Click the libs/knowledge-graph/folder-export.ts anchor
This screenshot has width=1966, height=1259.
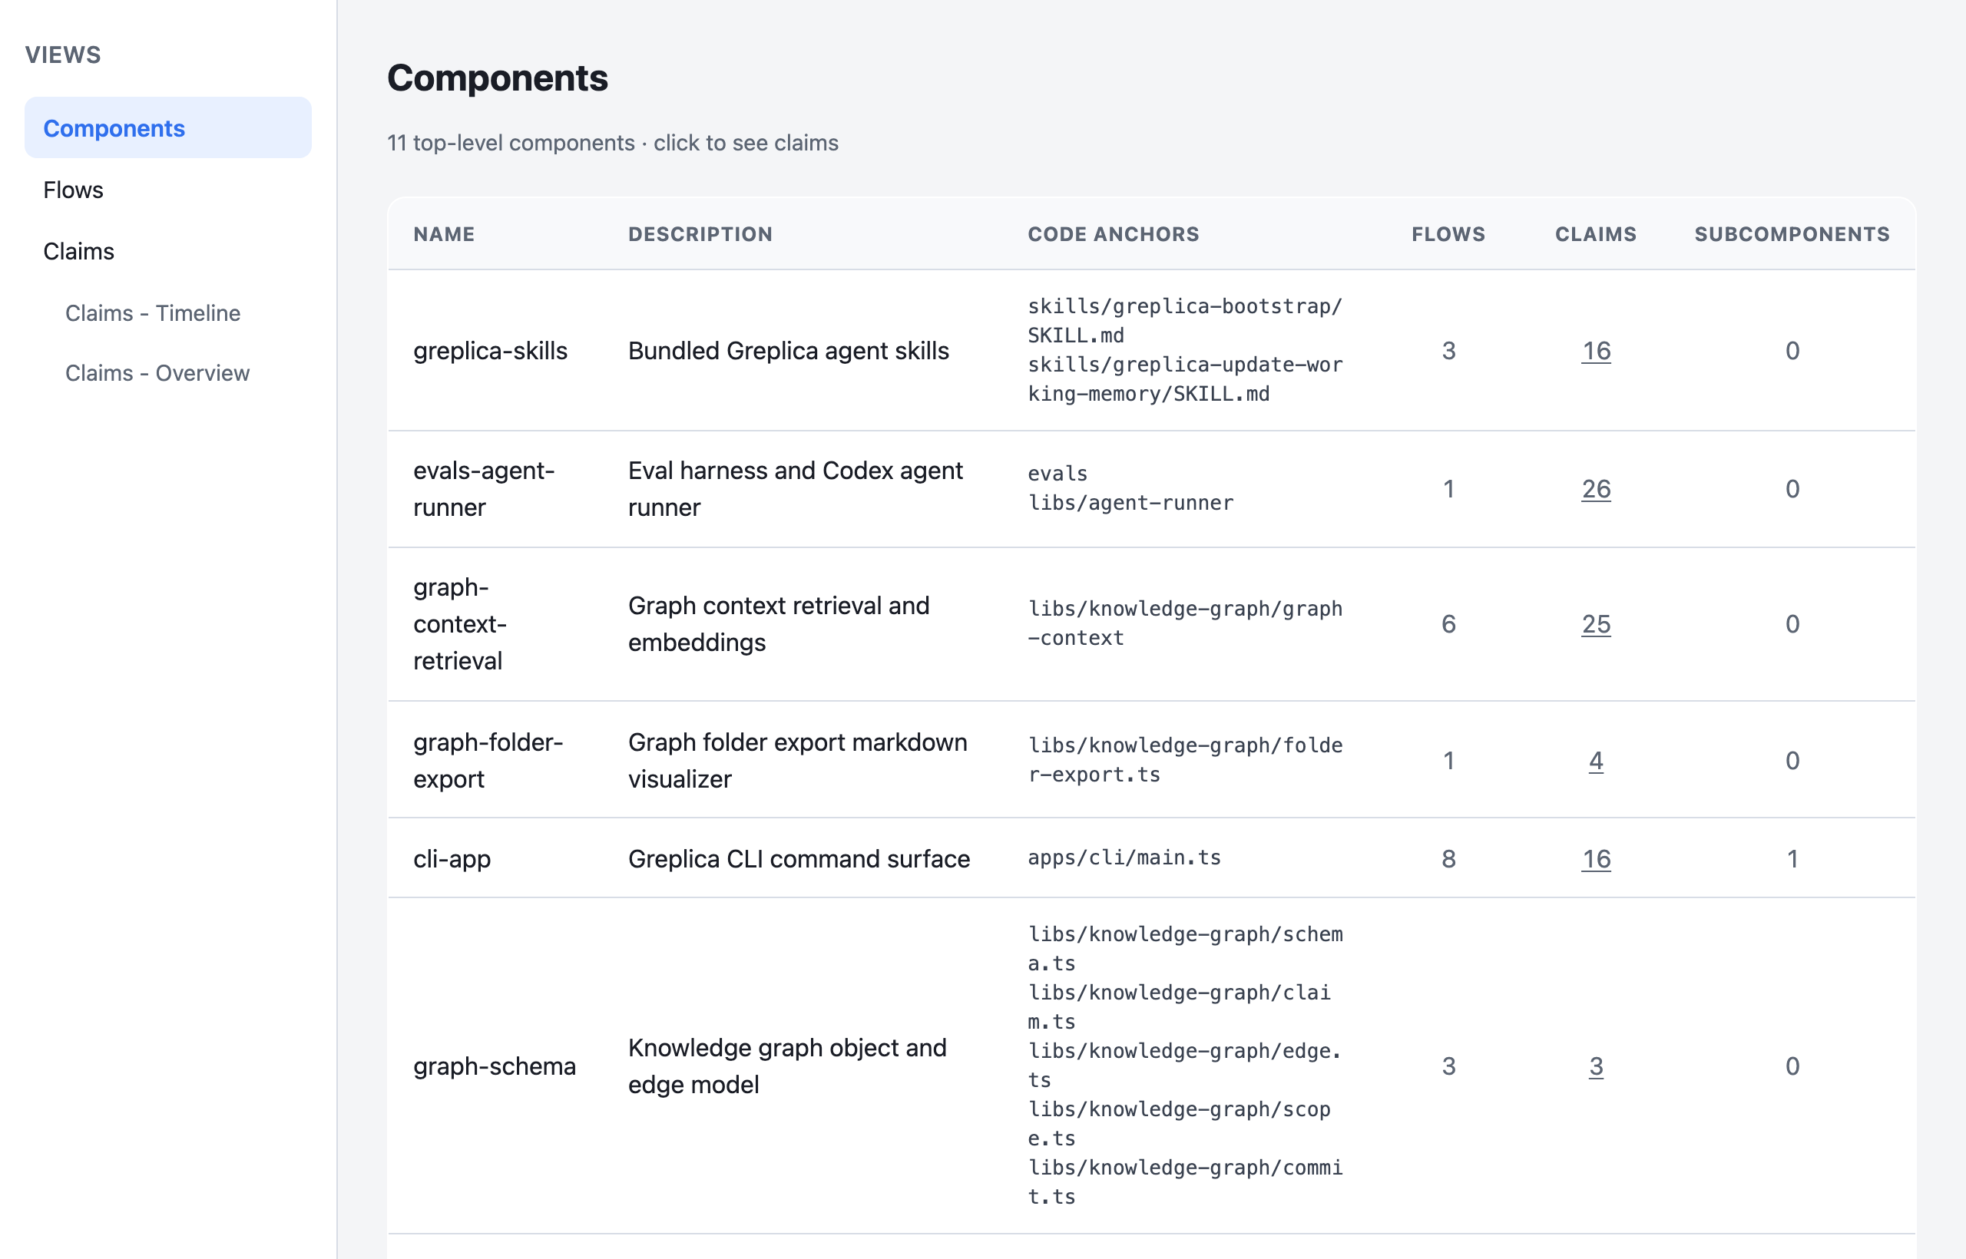point(1185,759)
